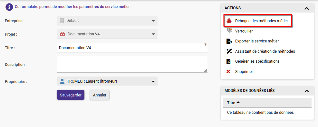
Task: Click the keys icon for Verrouiller
Action: (x=229, y=31)
